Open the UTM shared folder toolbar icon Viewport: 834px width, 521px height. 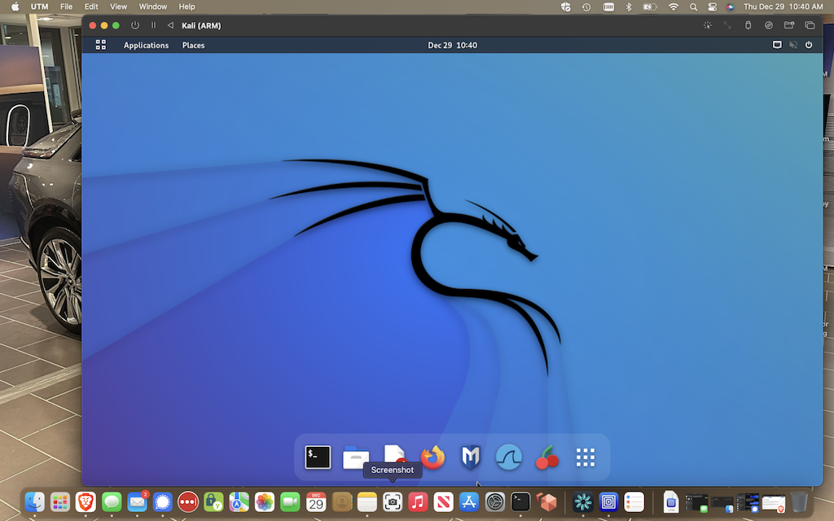(x=789, y=25)
